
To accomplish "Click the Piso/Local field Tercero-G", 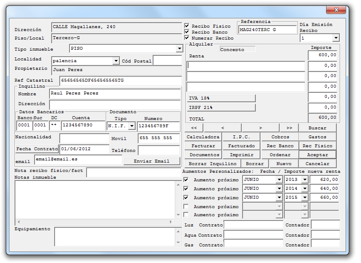I will [x=116, y=38].
